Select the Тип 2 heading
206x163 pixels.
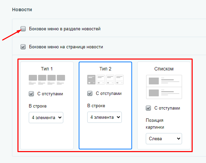pyautogui.click(x=105, y=69)
